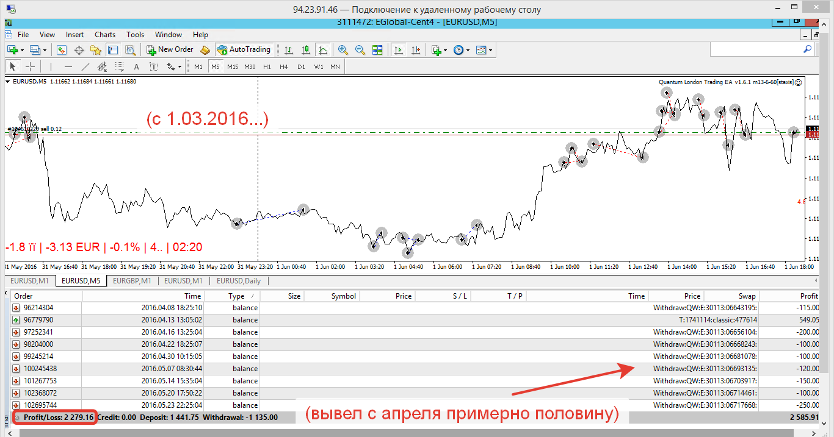Select the Trendline tool

85,66
